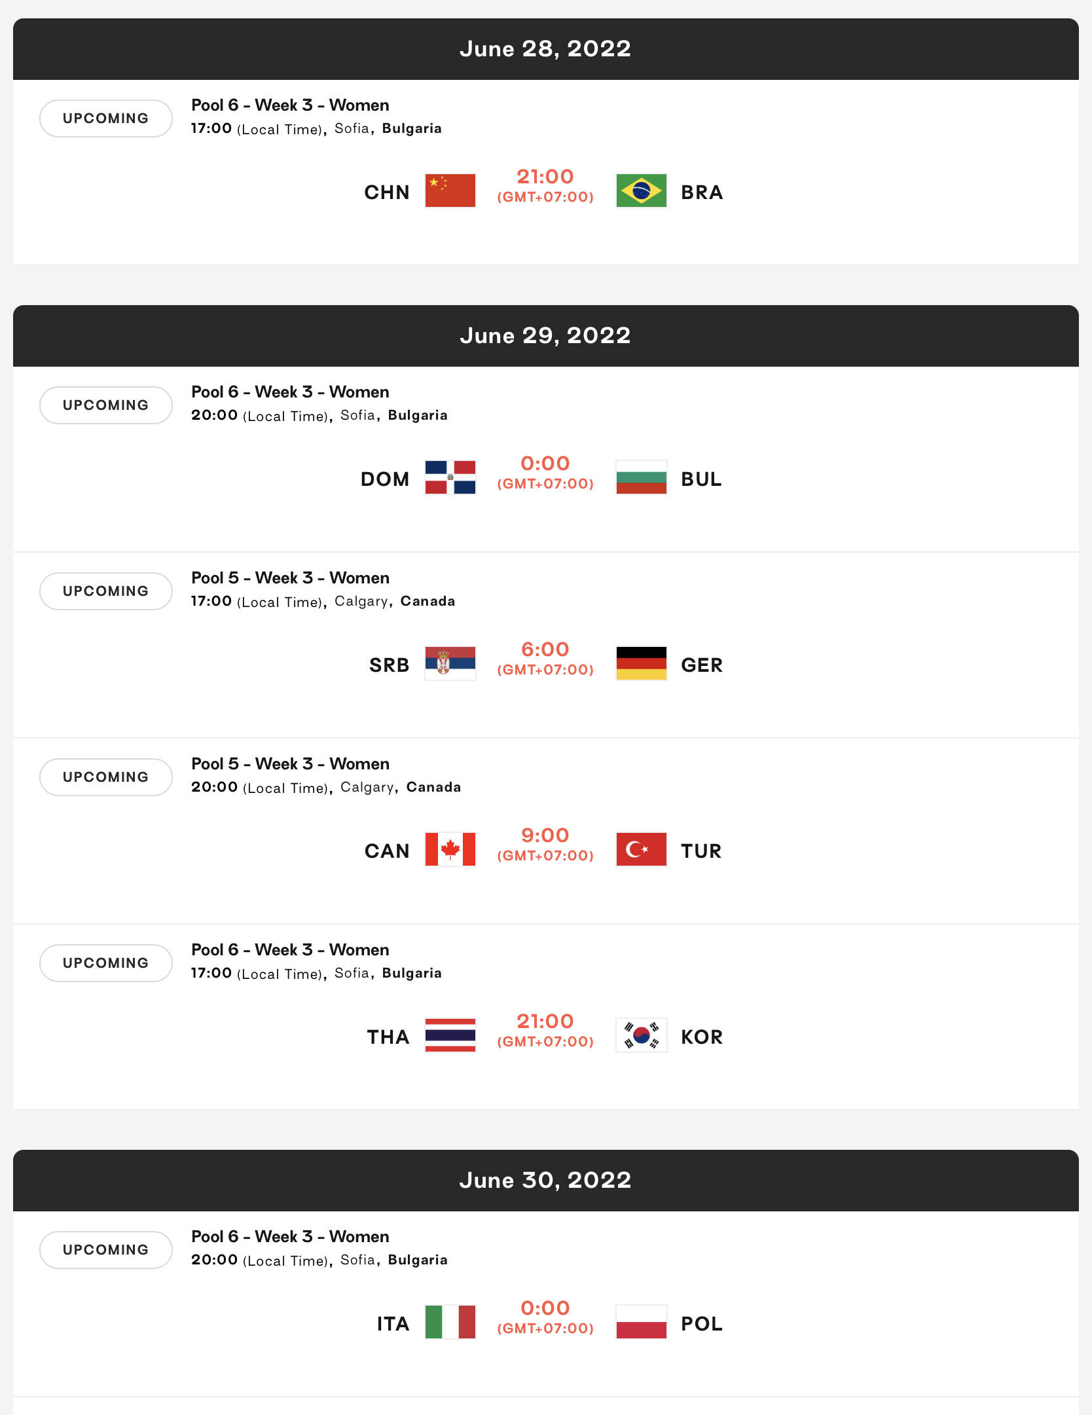This screenshot has height=1415, width=1092.
Task: Open the 6:00 SRB vs GER match time
Action: 545,650
